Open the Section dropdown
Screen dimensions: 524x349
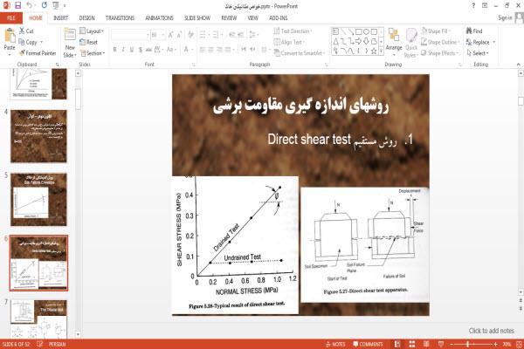click(93, 52)
